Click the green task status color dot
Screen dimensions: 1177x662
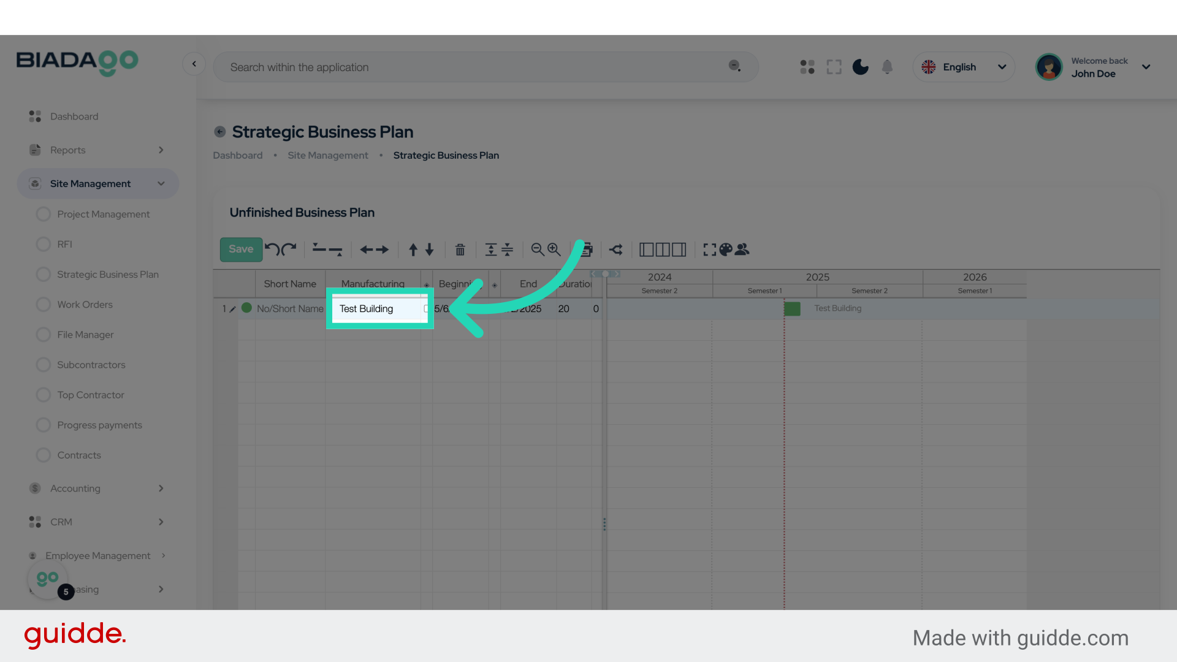(x=246, y=308)
